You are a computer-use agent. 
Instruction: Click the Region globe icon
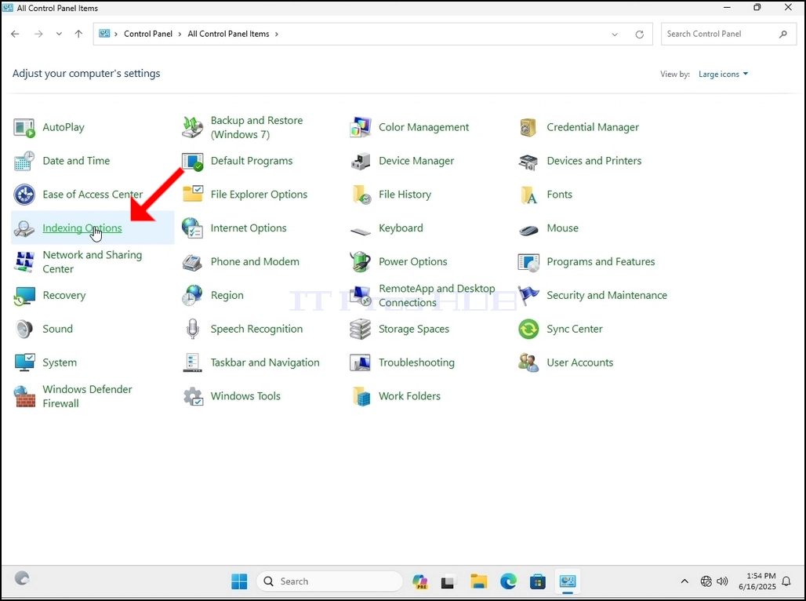click(192, 295)
